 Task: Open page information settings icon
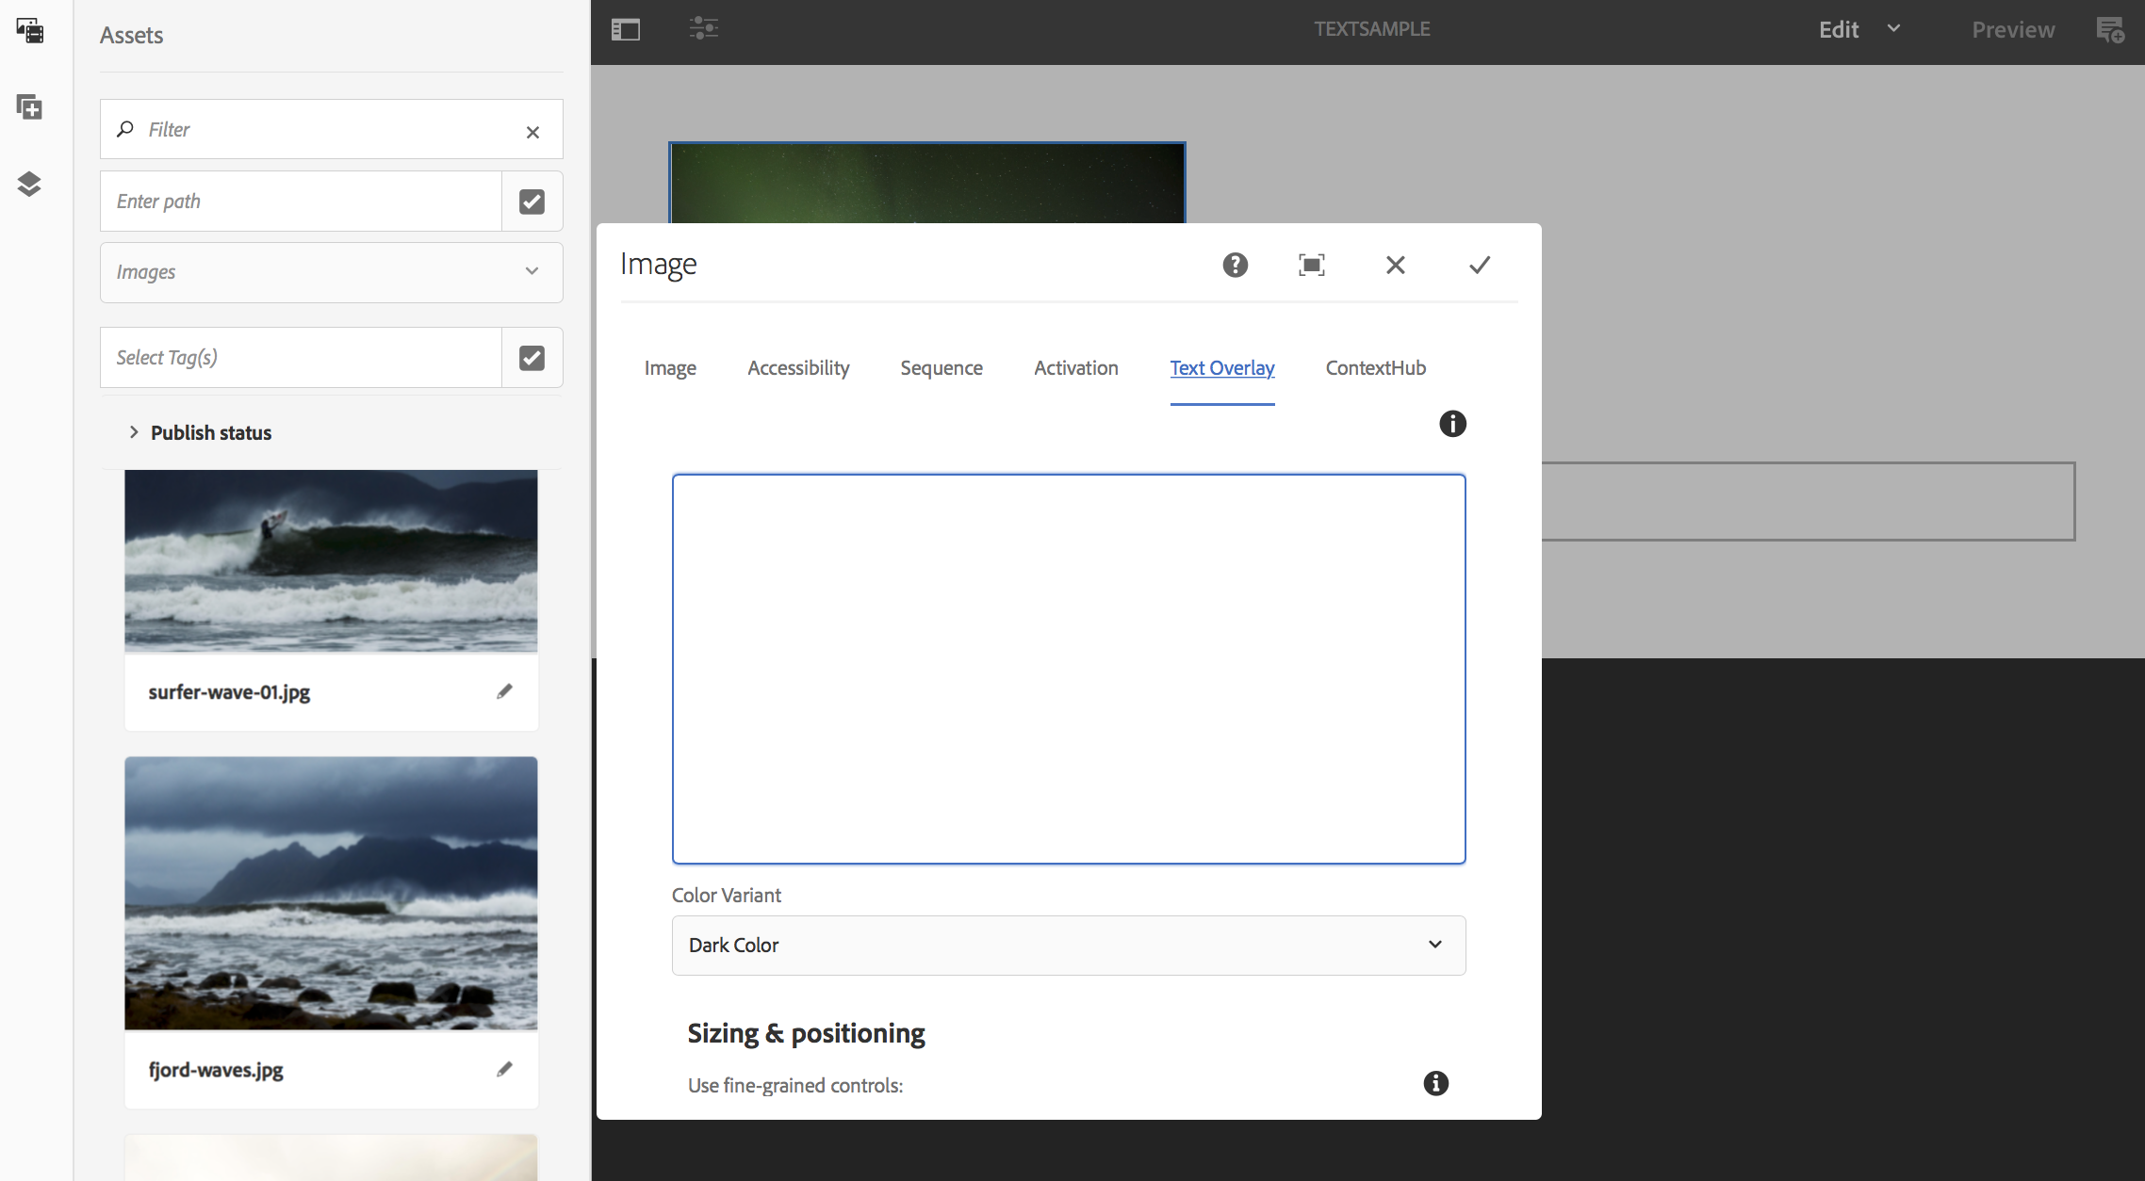coord(704,29)
